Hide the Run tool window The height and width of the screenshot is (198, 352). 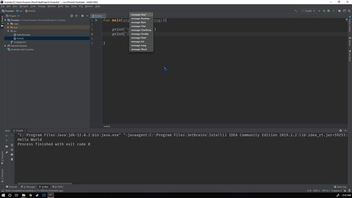coord(345,130)
